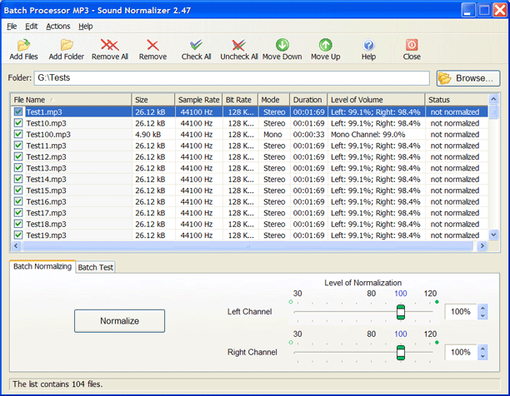Click the Folder path input field
Image resolution: width=510 pixels, height=396 pixels.
pyautogui.click(x=232, y=78)
